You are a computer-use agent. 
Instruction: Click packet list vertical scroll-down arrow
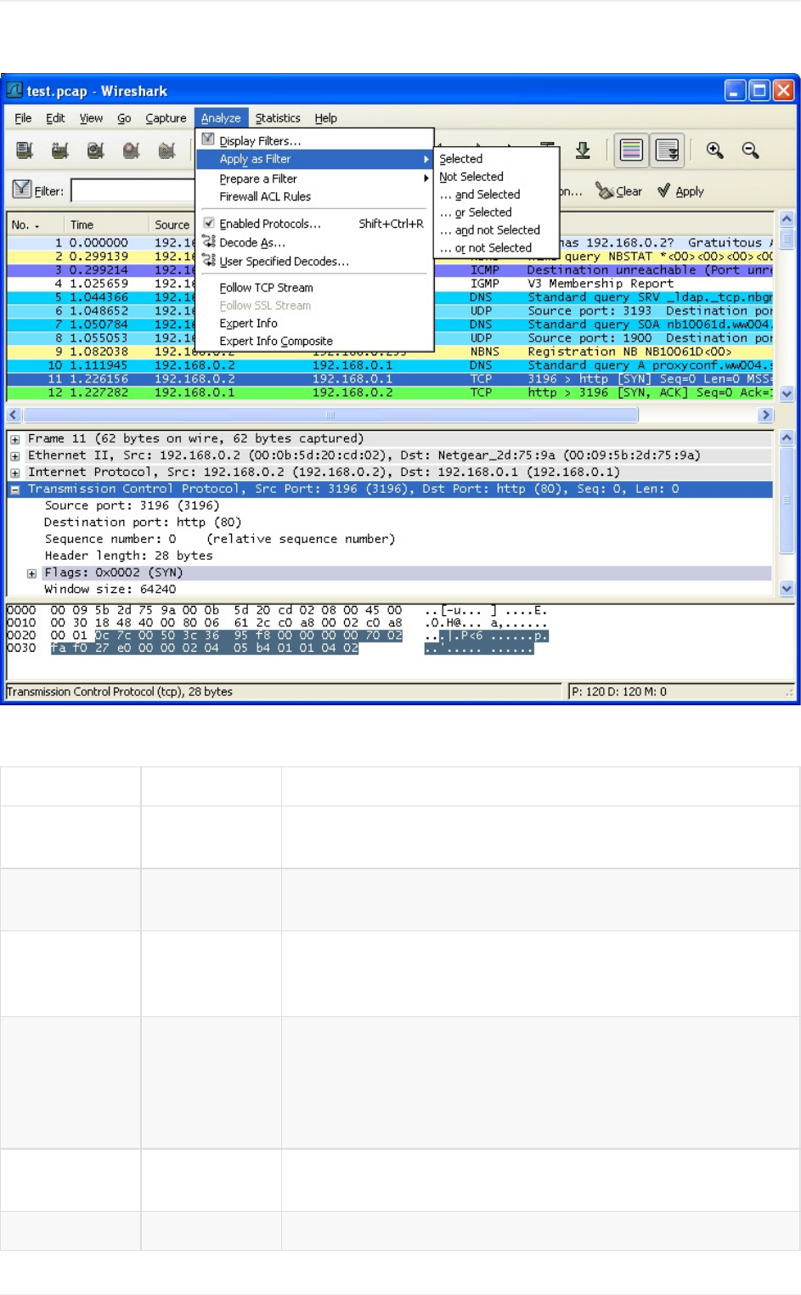[x=787, y=393]
